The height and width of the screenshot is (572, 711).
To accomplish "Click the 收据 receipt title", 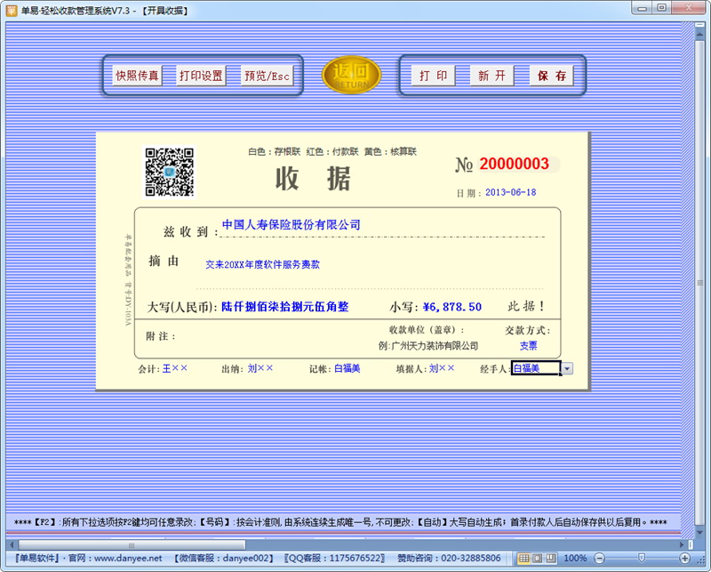I will click(x=313, y=179).
